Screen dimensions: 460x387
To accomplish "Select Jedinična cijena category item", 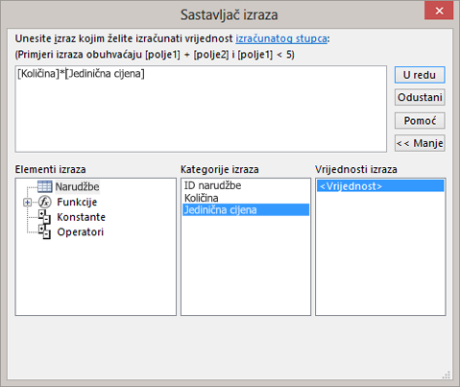I will pos(246,210).
